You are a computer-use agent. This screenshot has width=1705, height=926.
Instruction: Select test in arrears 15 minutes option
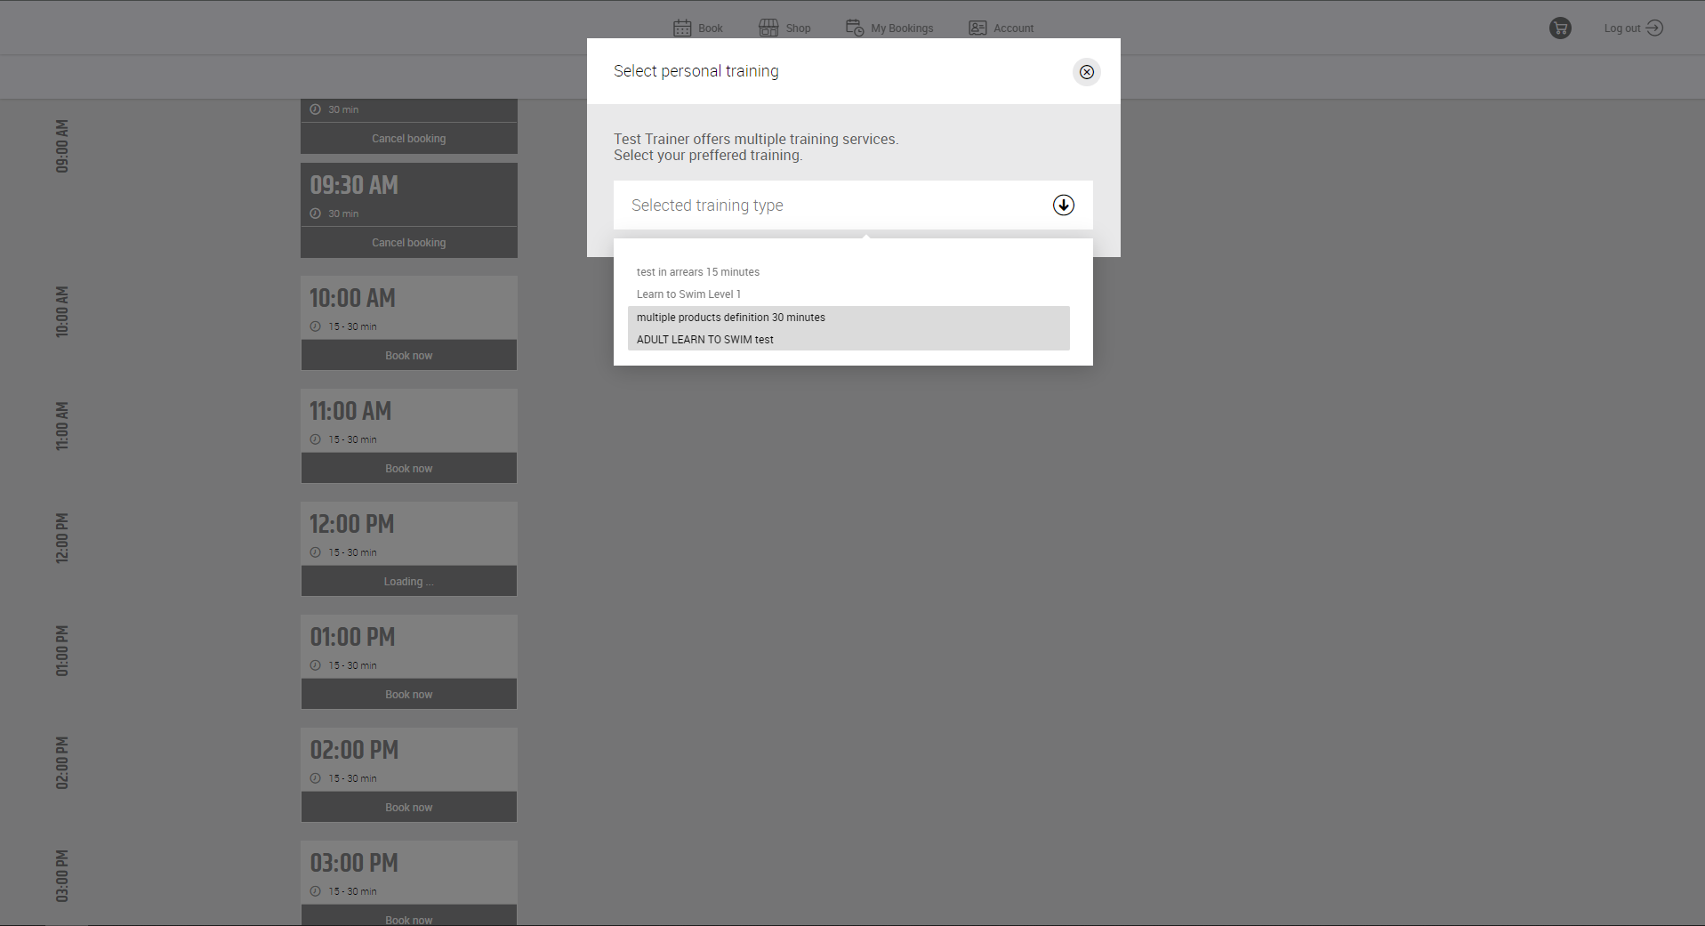[x=698, y=272]
